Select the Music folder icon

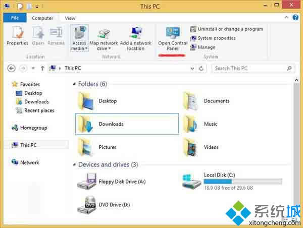point(191,124)
